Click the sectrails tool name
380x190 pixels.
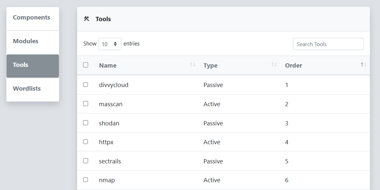[x=110, y=161]
